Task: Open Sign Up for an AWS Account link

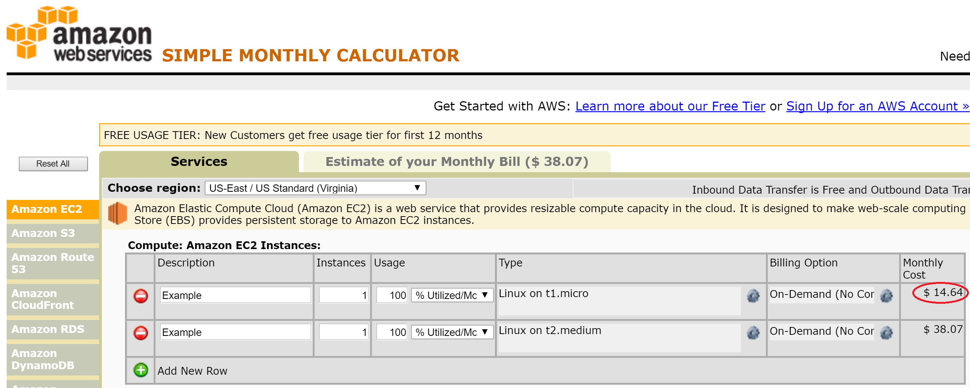Action: [878, 106]
